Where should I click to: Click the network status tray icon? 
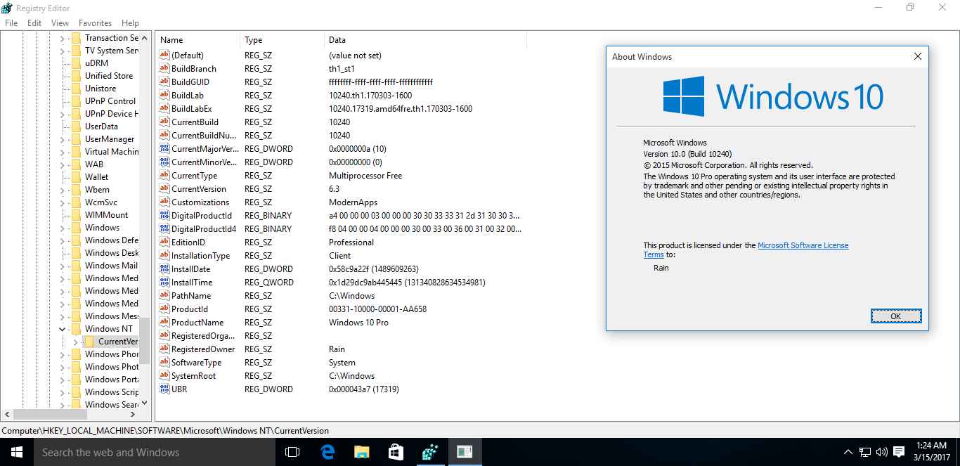pyautogui.click(x=865, y=452)
